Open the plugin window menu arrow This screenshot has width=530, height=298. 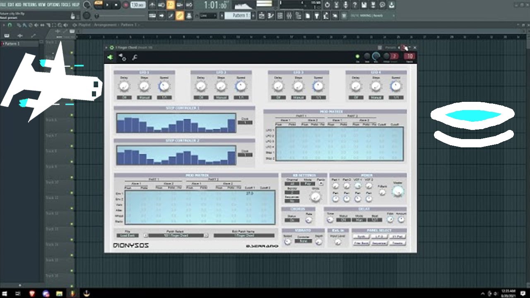(106, 48)
